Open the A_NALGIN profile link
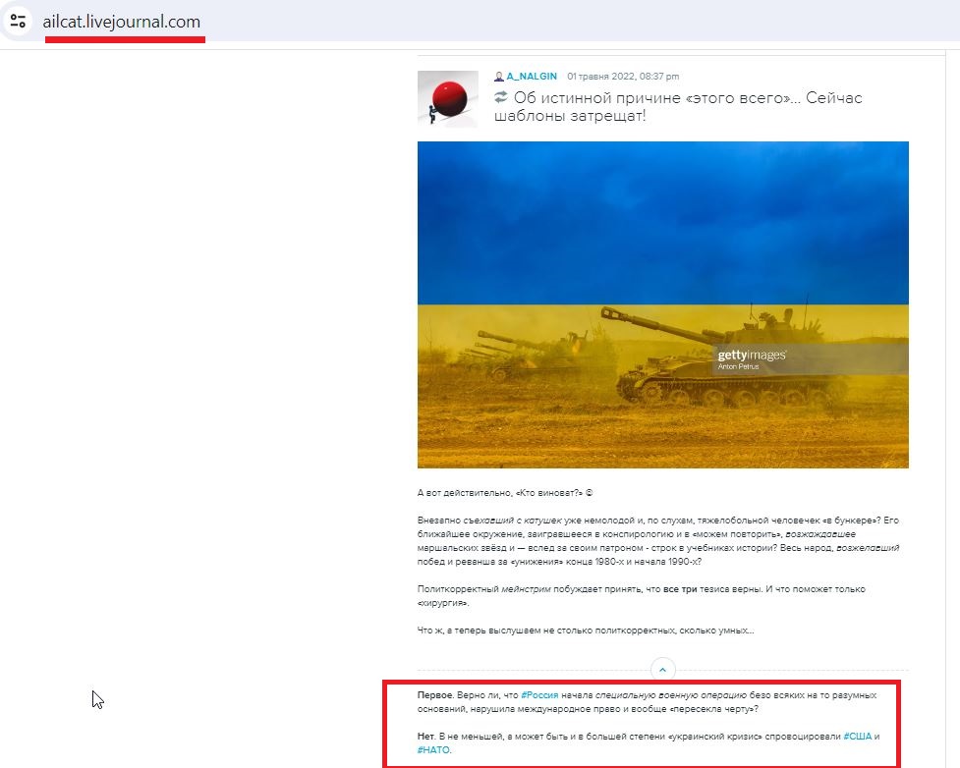The height and width of the screenshot is (768, 960). [x=532, y=77]
